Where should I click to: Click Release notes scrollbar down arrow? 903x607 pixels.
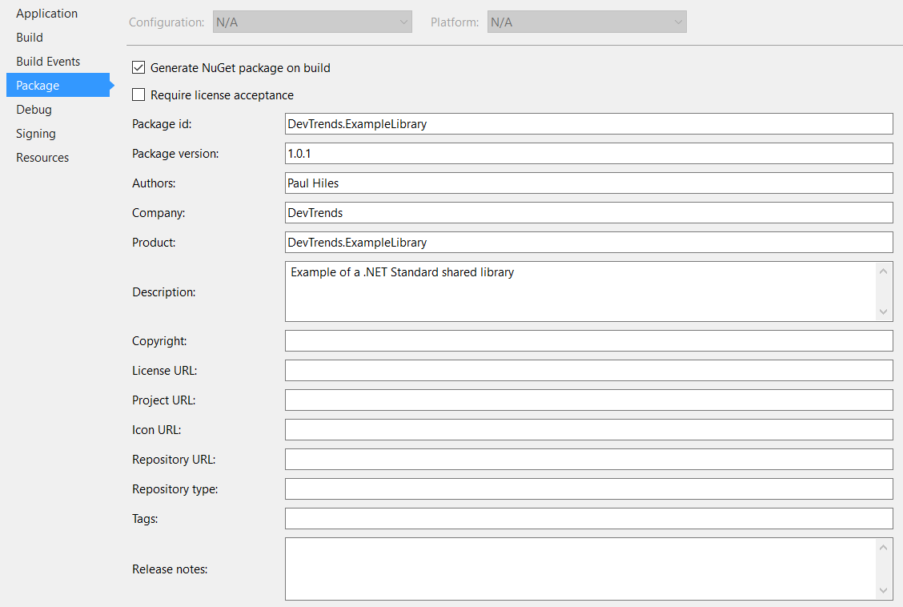tap(884, 590)
